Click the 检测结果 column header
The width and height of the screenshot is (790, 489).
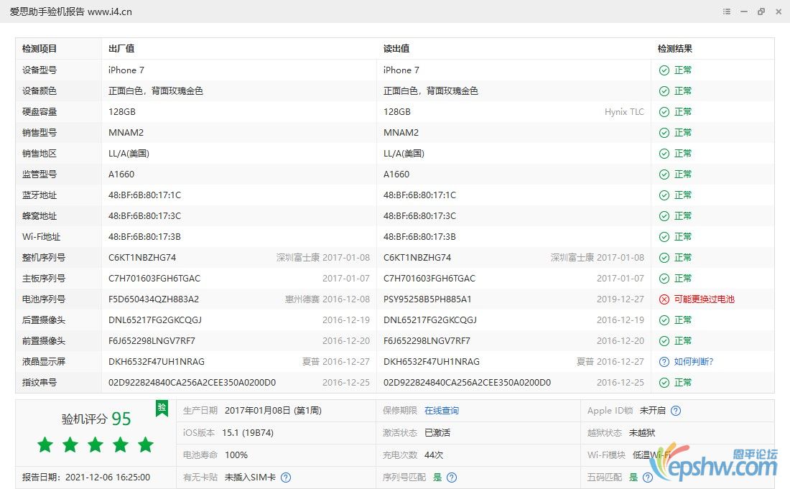pyautogui.click(x=674, y=49)
